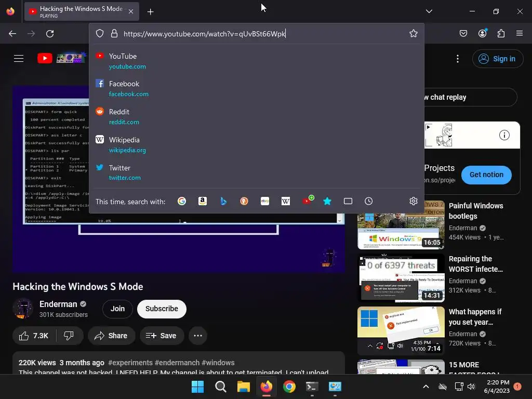Image resolution: width=532 pixels, height=399 pixels.
Task: Choose the Reddit reddit.com suggestion
Action: 257,117
